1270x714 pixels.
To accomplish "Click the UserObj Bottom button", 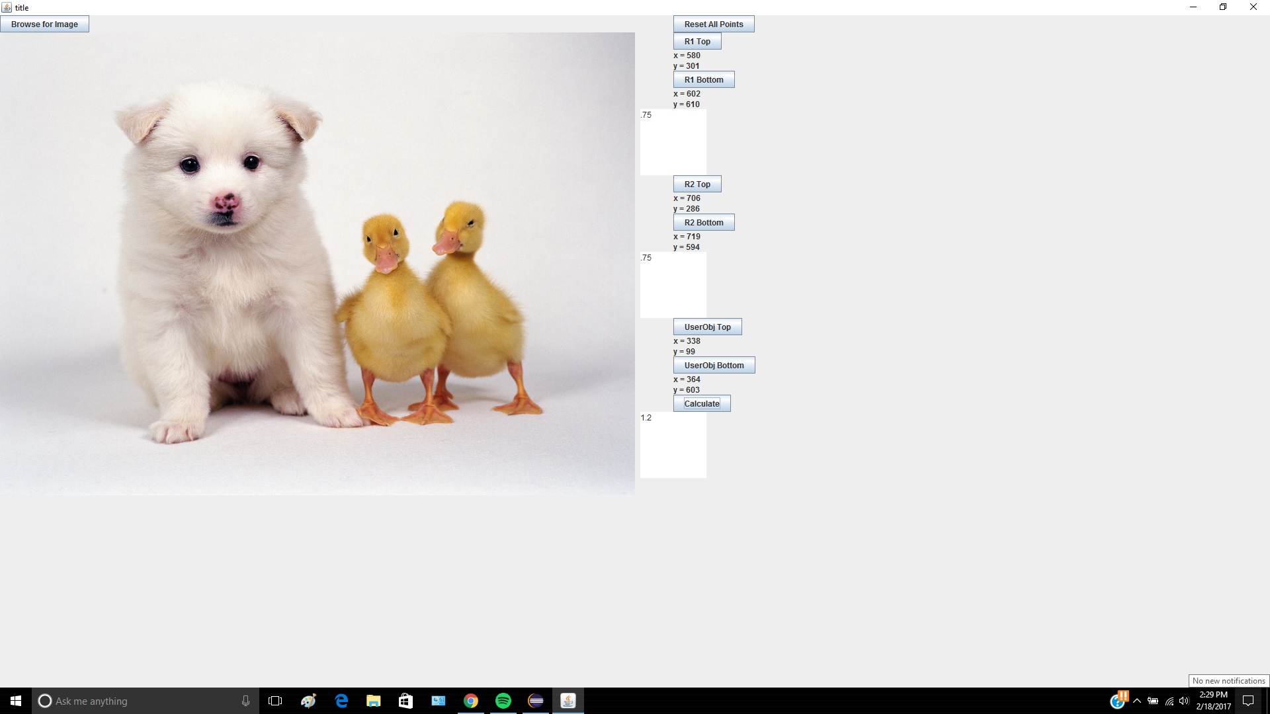I will pyautogui.click(x=714, y=365).
